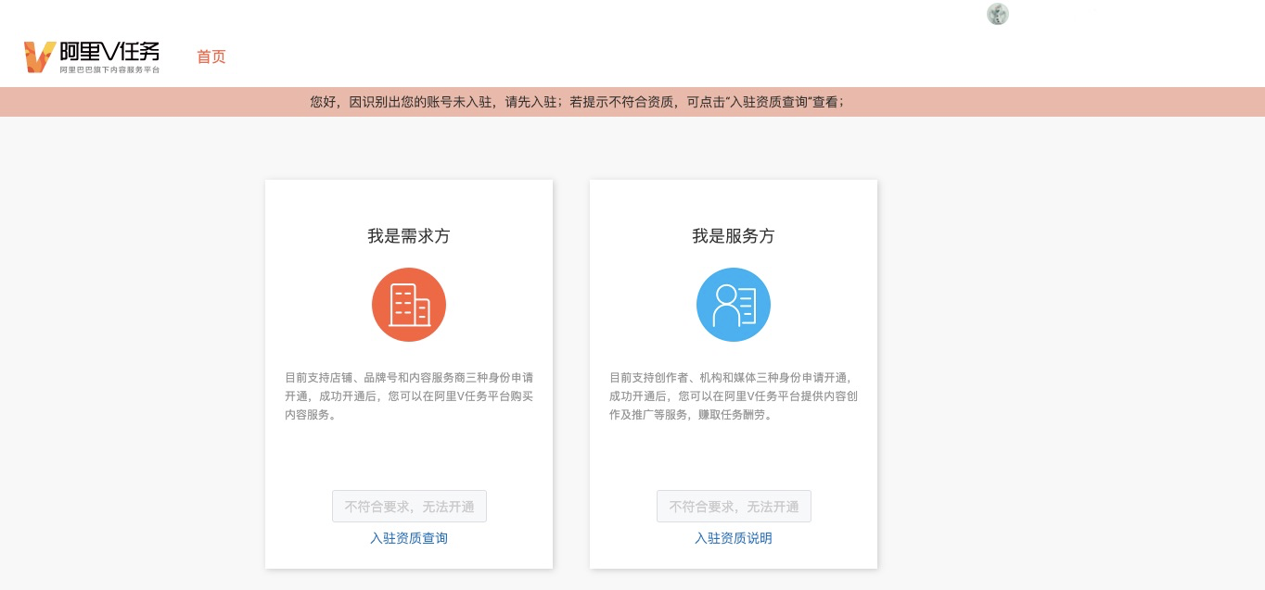Click the pink notice banner text about 未入驻
The image size is (1265, 590).
(577, 102)
